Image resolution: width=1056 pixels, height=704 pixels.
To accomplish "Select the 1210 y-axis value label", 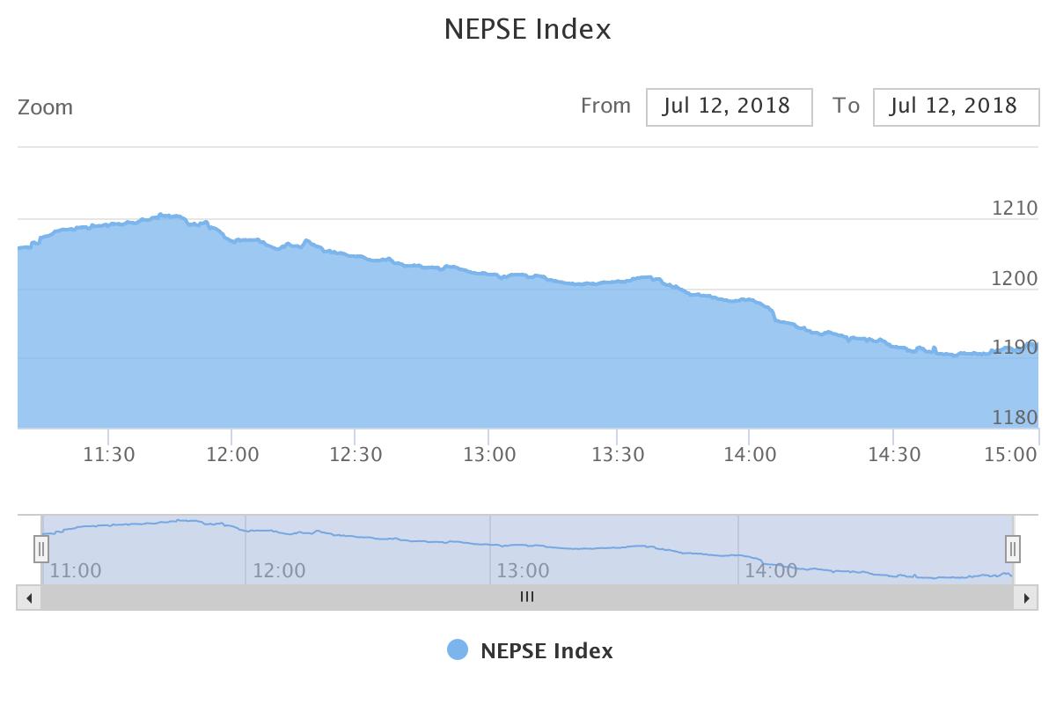I will (x=1015, y=209).
